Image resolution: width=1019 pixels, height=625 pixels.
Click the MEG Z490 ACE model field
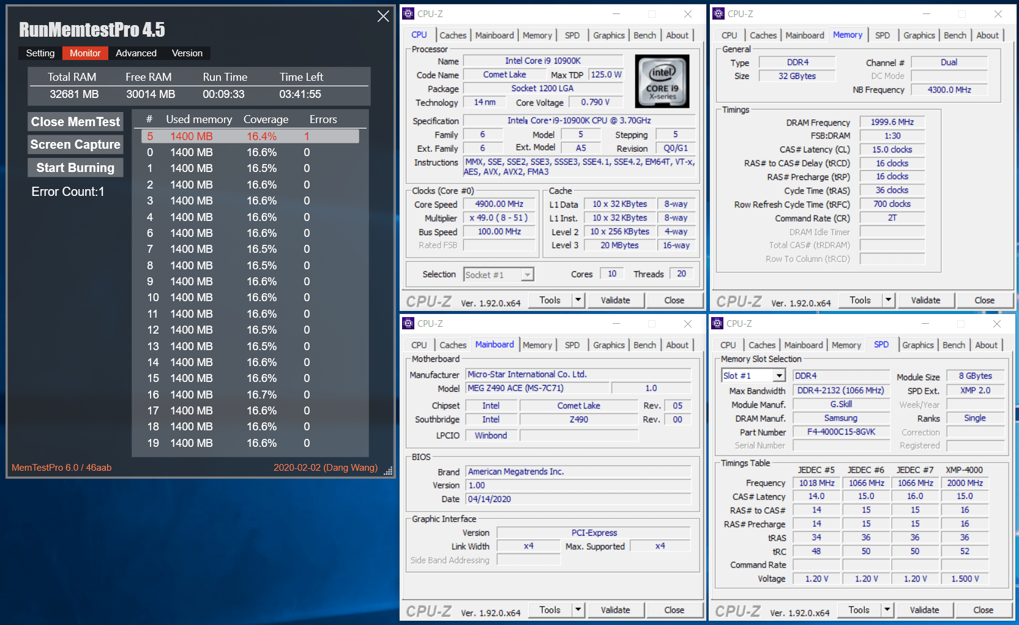(x=537, y=388)
